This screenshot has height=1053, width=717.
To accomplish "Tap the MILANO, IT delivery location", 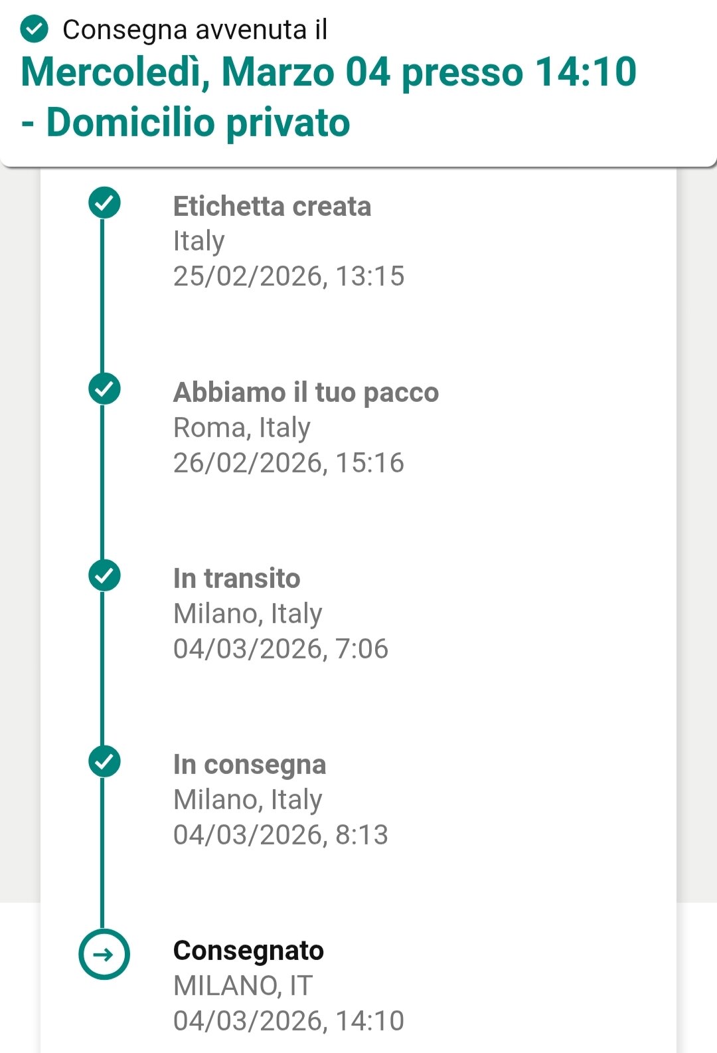I will click(243, 986).
